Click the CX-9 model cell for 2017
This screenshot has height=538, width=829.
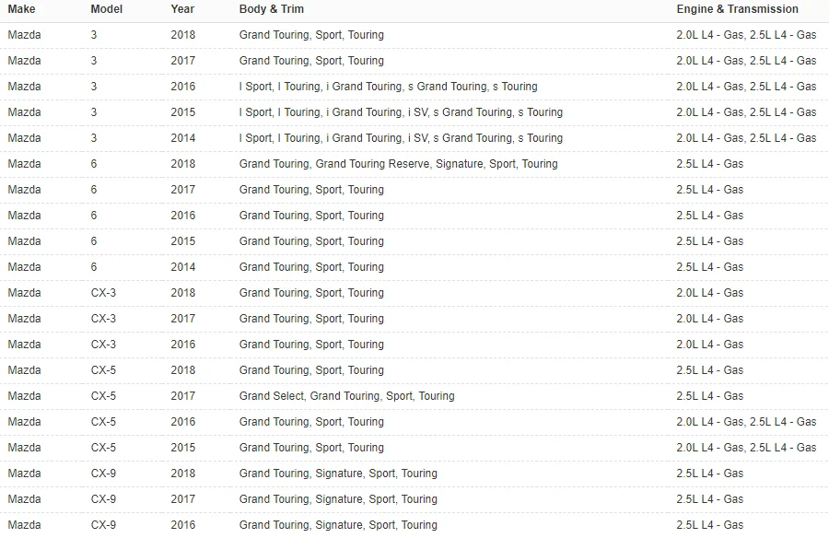pos(103,499)
